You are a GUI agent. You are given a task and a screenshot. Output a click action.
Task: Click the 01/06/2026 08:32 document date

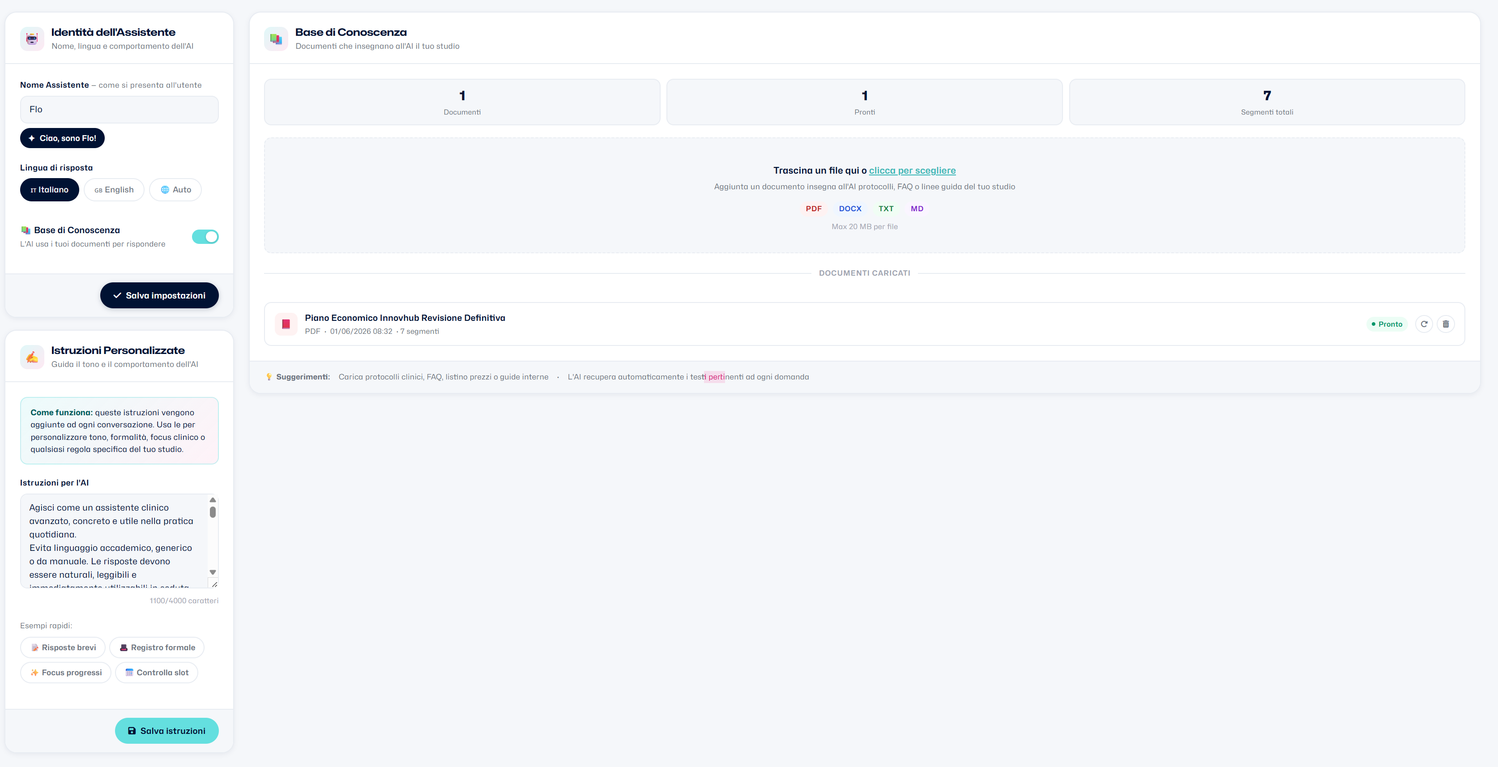pos(361,332)
